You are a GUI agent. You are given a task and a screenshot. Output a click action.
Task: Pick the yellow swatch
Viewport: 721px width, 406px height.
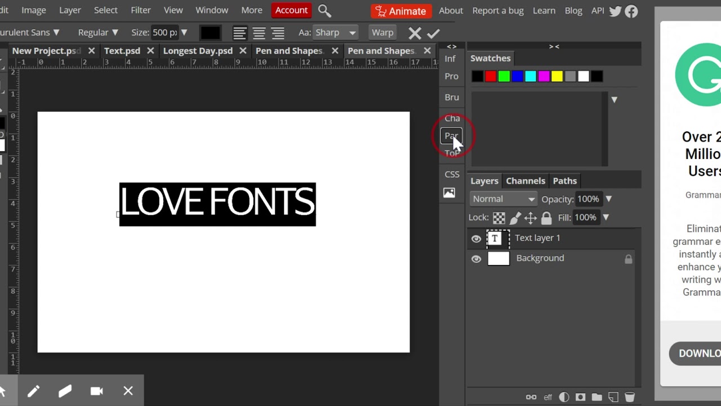pos(557,76)
